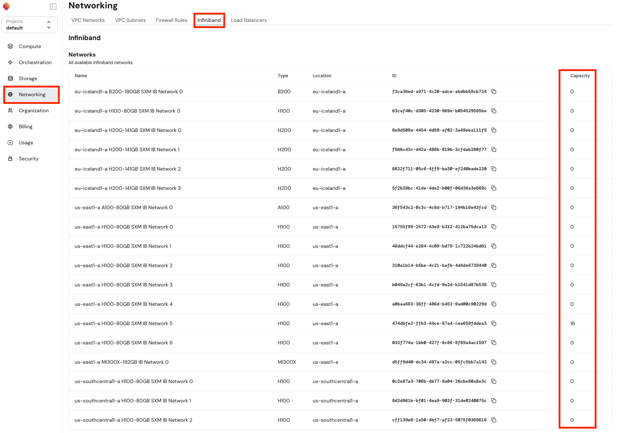Click the Type column header
Screen dimensions: 618x433
(283, 76)
